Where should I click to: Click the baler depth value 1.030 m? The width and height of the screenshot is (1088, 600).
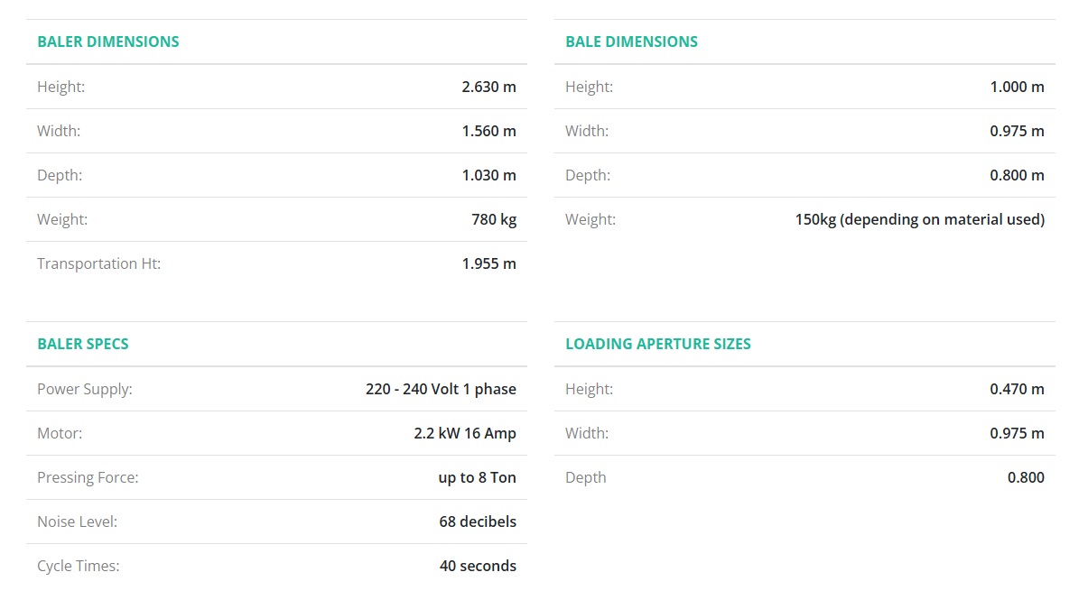coord(488,175)
